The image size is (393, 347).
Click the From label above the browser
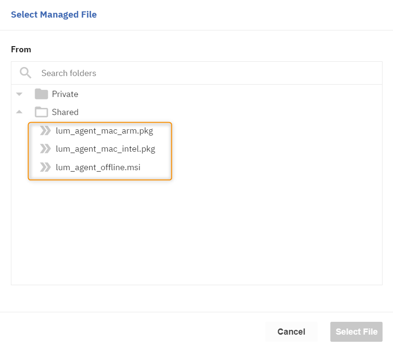click(x=21, y=49)
